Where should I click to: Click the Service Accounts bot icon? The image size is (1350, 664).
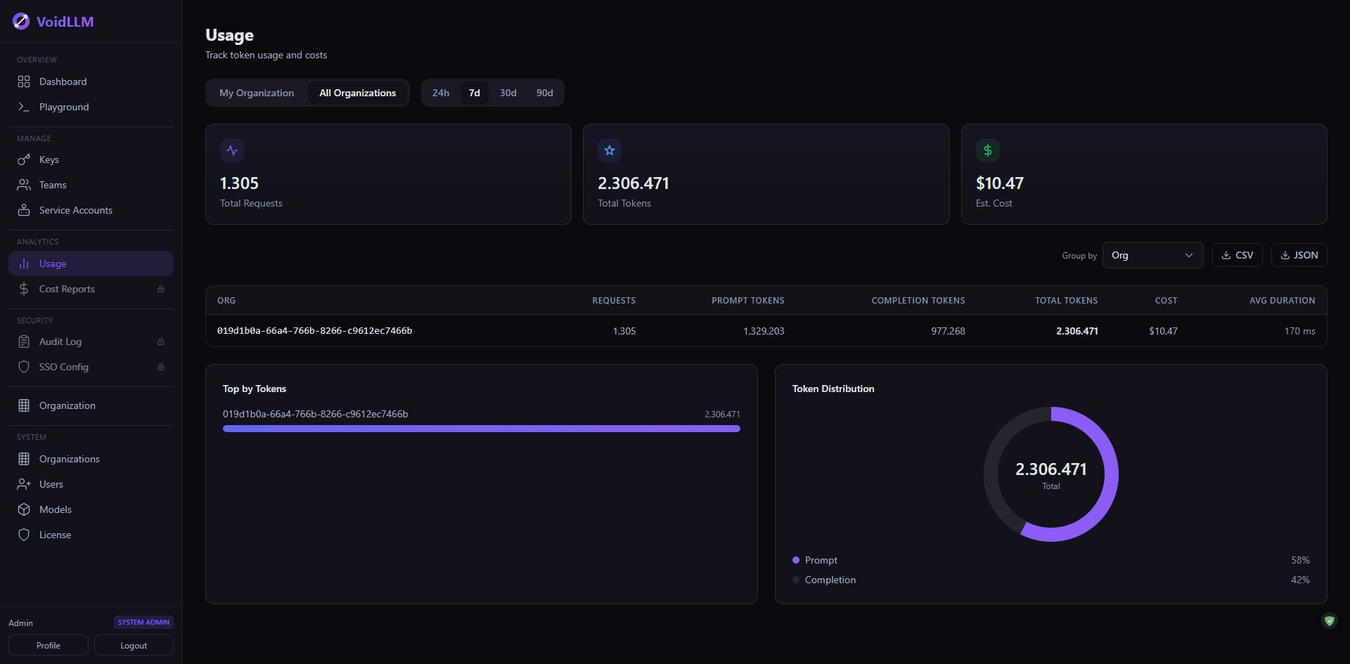click(x=24, y=210)
